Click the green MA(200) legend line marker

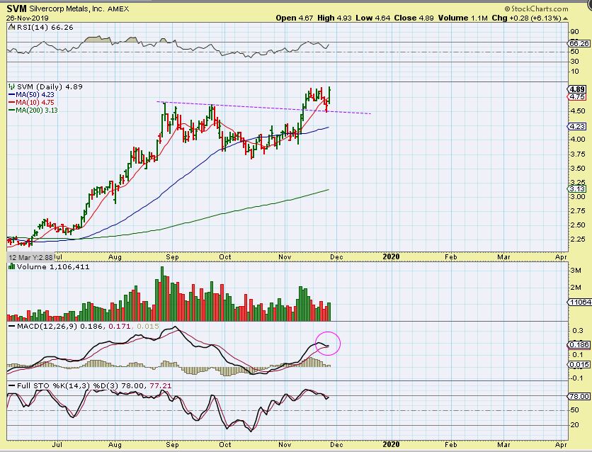tap(12, 111)
